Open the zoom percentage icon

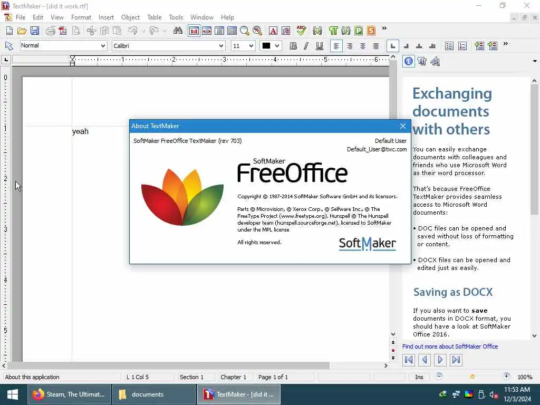click(257, 31)
